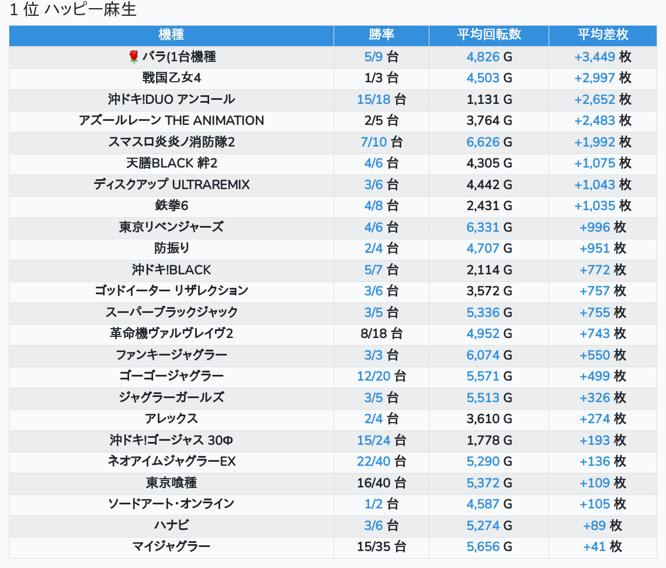
Task: Click the 3/3 win rate link
Action: click(x=373, y=355)
